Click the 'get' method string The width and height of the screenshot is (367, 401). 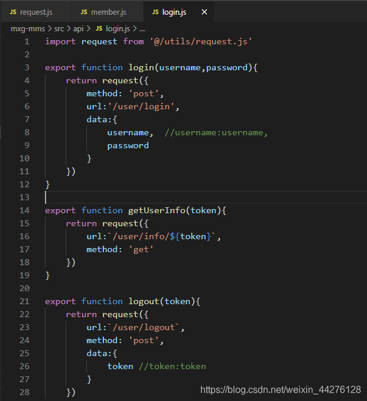[141, 249]
